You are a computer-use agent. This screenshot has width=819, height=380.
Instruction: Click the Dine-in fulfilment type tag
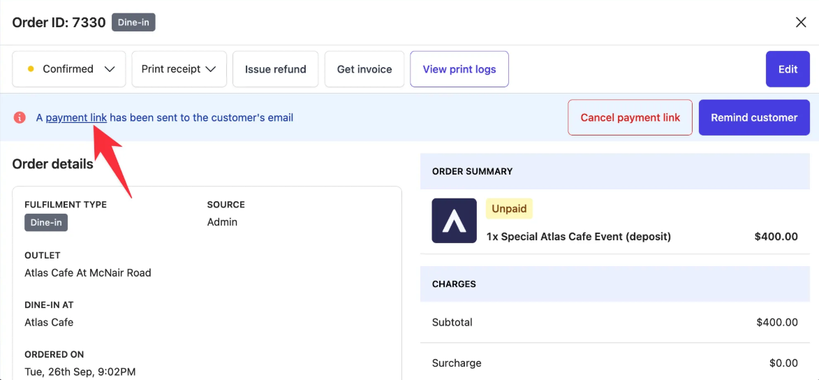(46, 222)
